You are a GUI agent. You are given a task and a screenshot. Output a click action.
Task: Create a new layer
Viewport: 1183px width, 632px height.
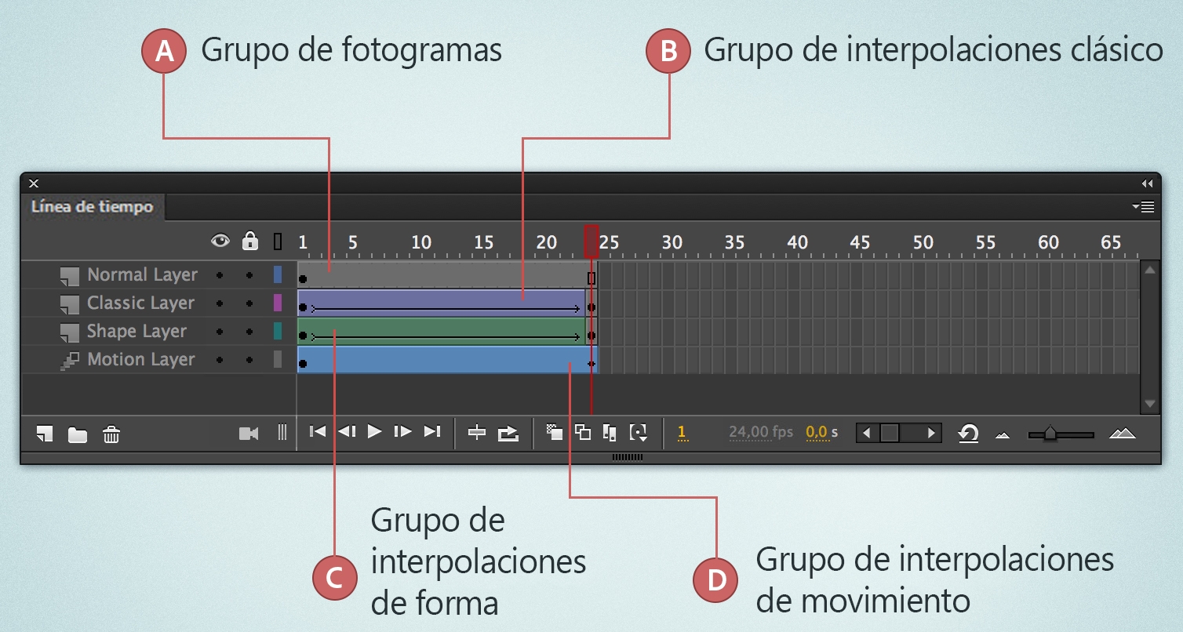(x=43, y=432)
